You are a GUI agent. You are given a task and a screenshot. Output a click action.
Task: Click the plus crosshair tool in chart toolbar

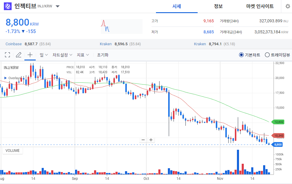pos(29,55)
